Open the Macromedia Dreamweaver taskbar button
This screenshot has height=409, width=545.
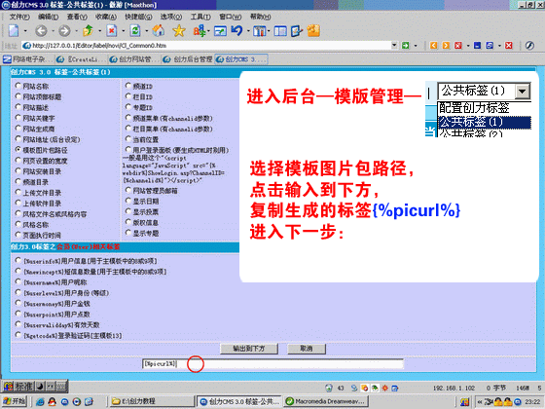pos(326,401)
